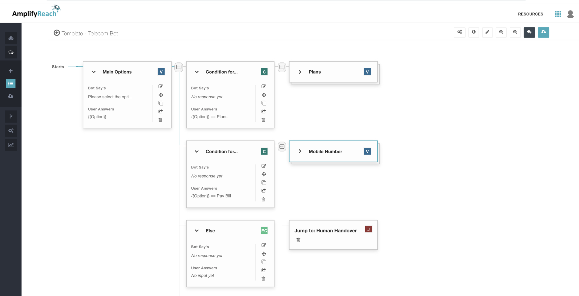Open the dashboard icon in left sidebar
This screenshot has width=579, height=296.
point(11,38)
